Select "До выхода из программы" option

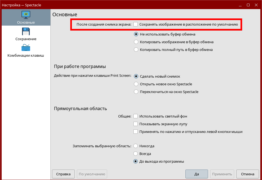click(136, 161)
